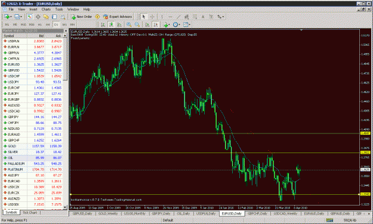Screen dimensions: 373x224
Task: Select the Fibonacci Retracement tool
Action: (x=195, y=17)
